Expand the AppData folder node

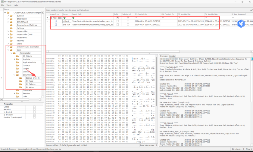[14, 59]
